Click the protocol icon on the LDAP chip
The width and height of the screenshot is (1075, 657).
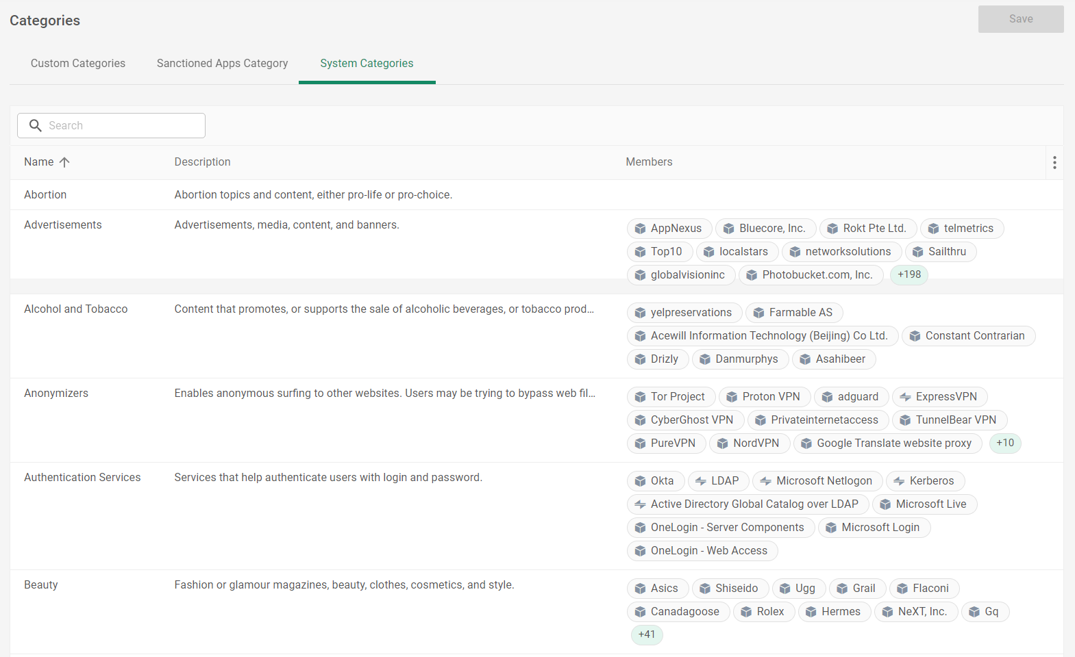[700, 481]
